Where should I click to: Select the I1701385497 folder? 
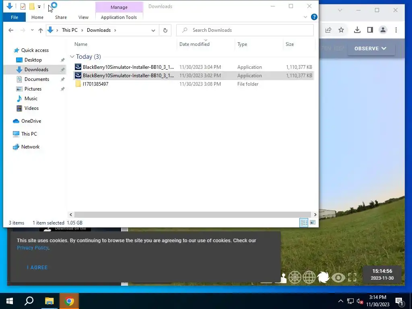coord(194,84)
